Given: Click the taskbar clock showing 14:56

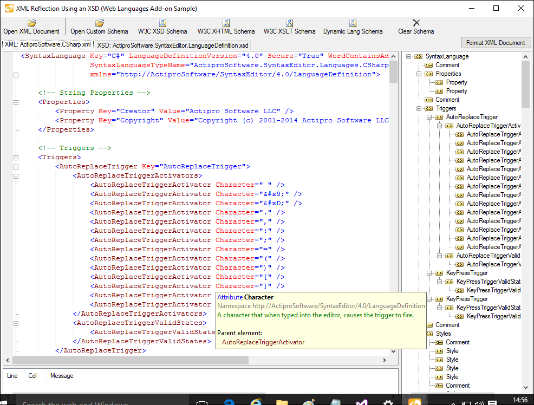Looking at the screenshot, I should [520, 400].
